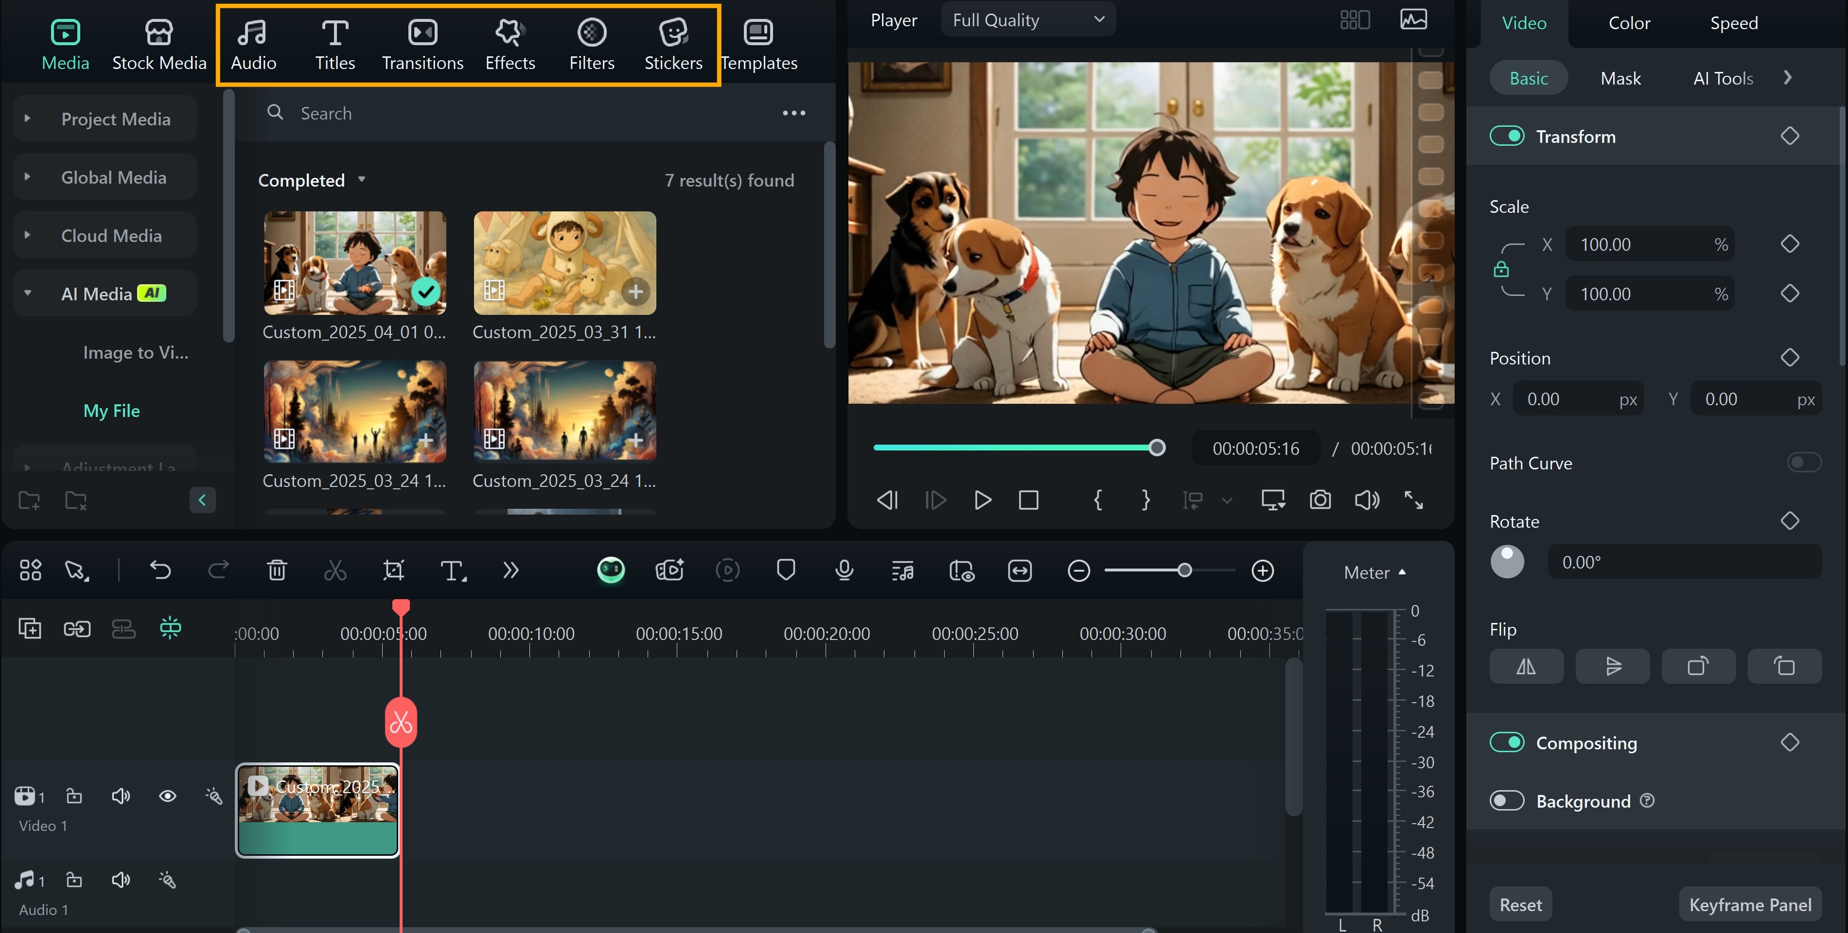The width and height of the screenshot is (1848, 933).
Task: Click the Reset button
Action: 1520,904
